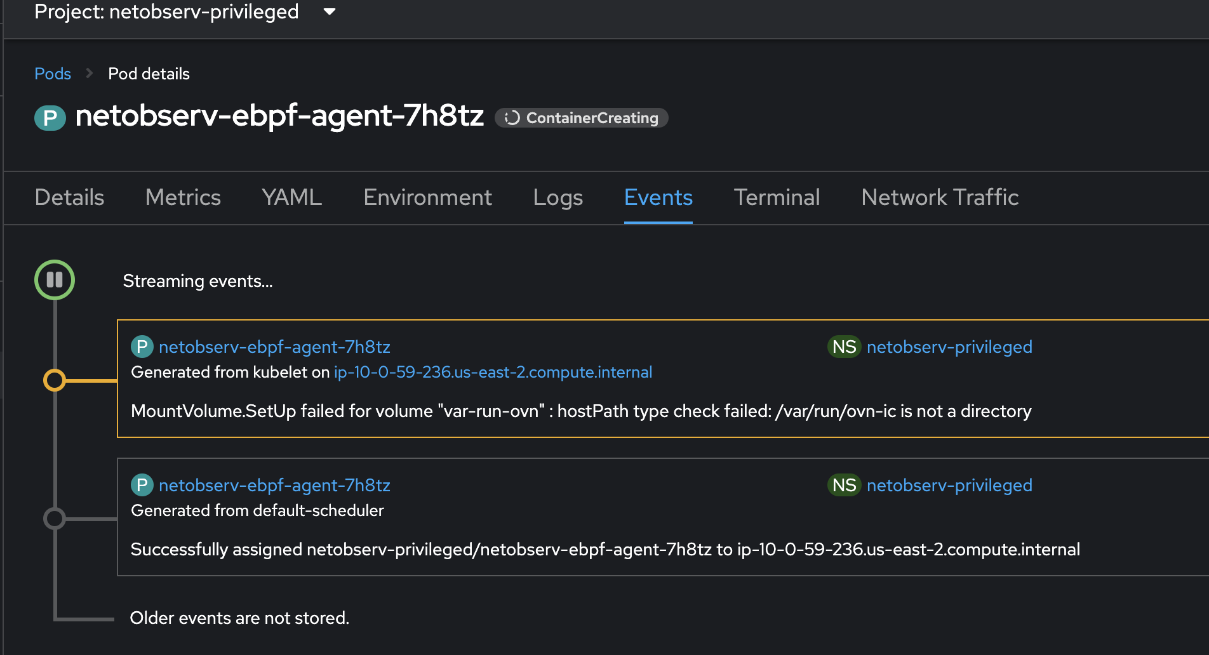The width and height of the screenshot is (1209, 655).
Task: Open the Terminal tab
Action: 777,197
